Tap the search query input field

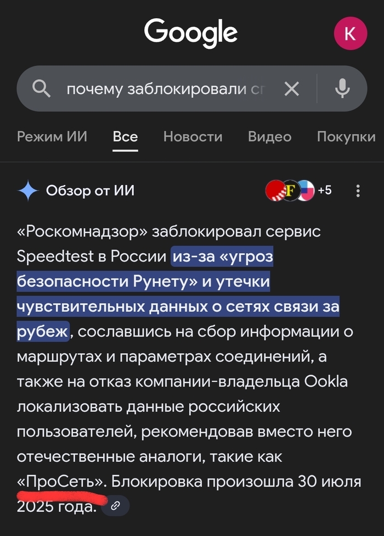point(165,89)
